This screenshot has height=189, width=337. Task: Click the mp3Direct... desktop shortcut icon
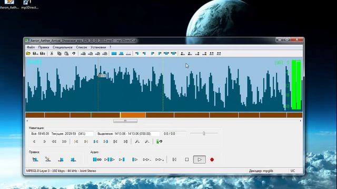(x=30, y=4)
